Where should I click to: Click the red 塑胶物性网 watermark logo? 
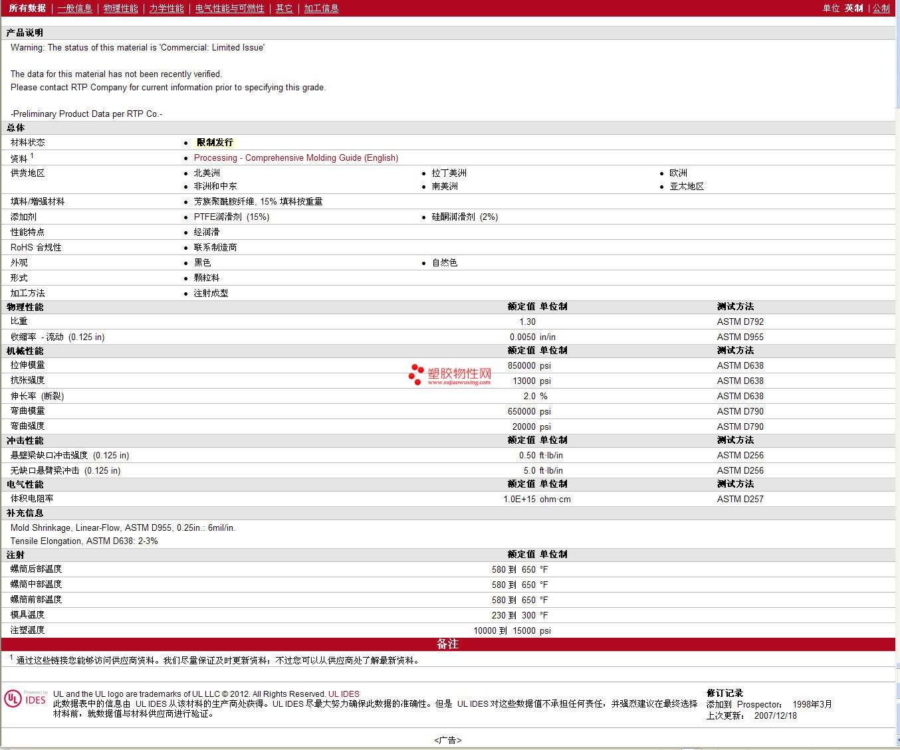[450, 373]
